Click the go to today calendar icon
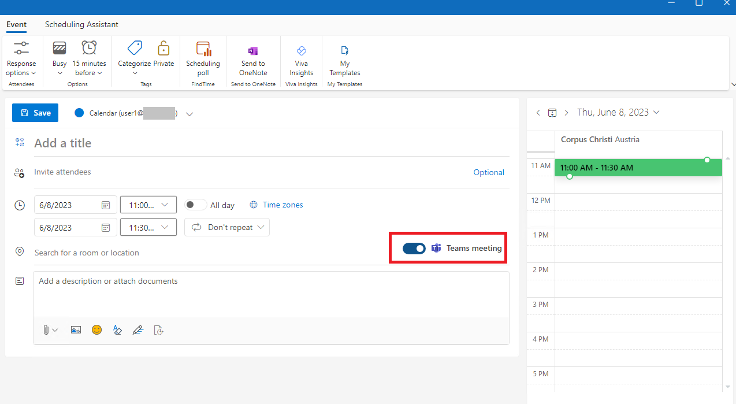The image size is (736, 404). (x=552, y=113)
